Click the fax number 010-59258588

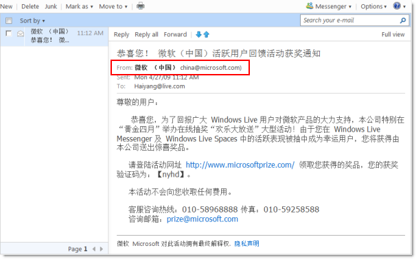tap(291, 210)
